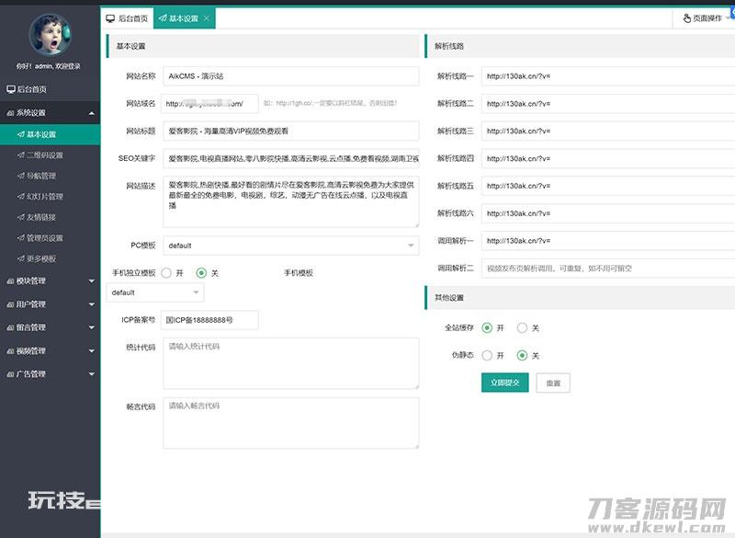Click the 解析线路三 input field

coord(608,131)
